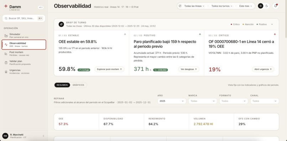Image resolution: width=287 pixels, height=141 pixels.
Task: Open the notifications bell
Action: (x=276, y=6)
